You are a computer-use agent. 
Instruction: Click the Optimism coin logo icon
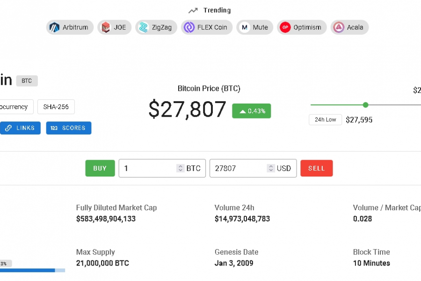tap(285, 27)
